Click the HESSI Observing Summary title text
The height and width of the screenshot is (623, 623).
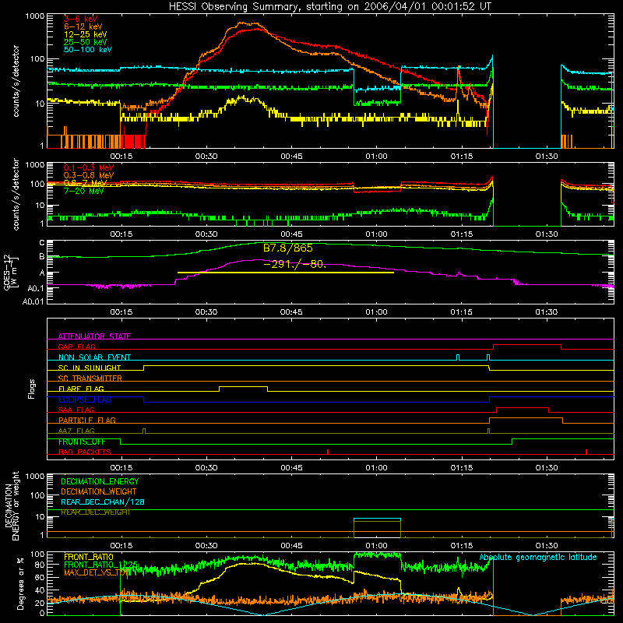(329, 6)
